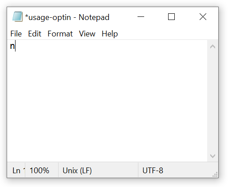Click the Unix (LF) line ending indicator
This screenshot has height=187, width=228.
[77, 170]
